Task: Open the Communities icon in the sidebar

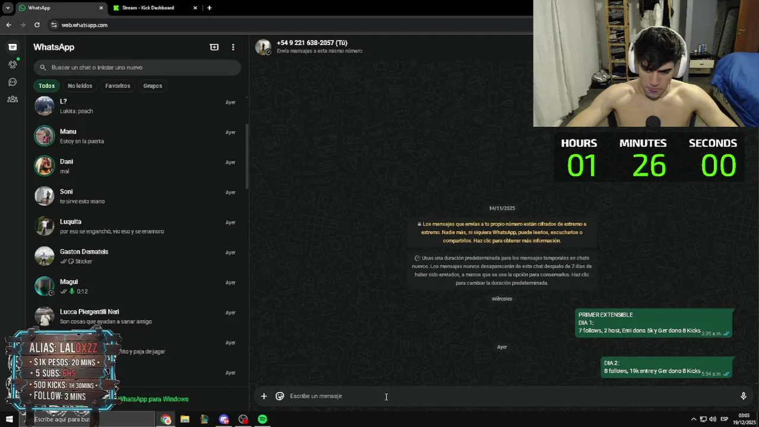Action: (x=12, y=99)
